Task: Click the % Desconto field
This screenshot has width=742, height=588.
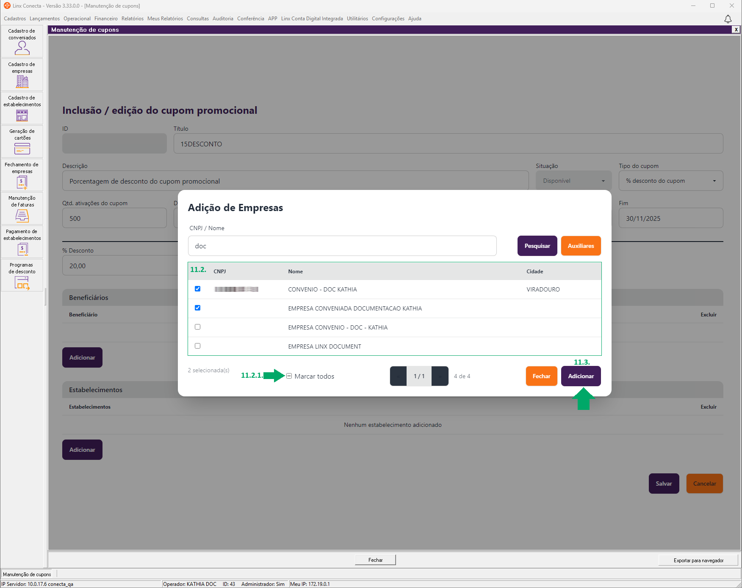Action: [120, 266]
